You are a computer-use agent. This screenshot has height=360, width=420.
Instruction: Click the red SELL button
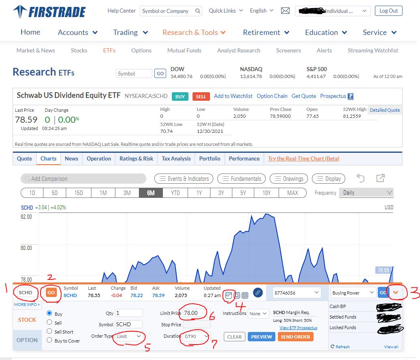point(201,96)
